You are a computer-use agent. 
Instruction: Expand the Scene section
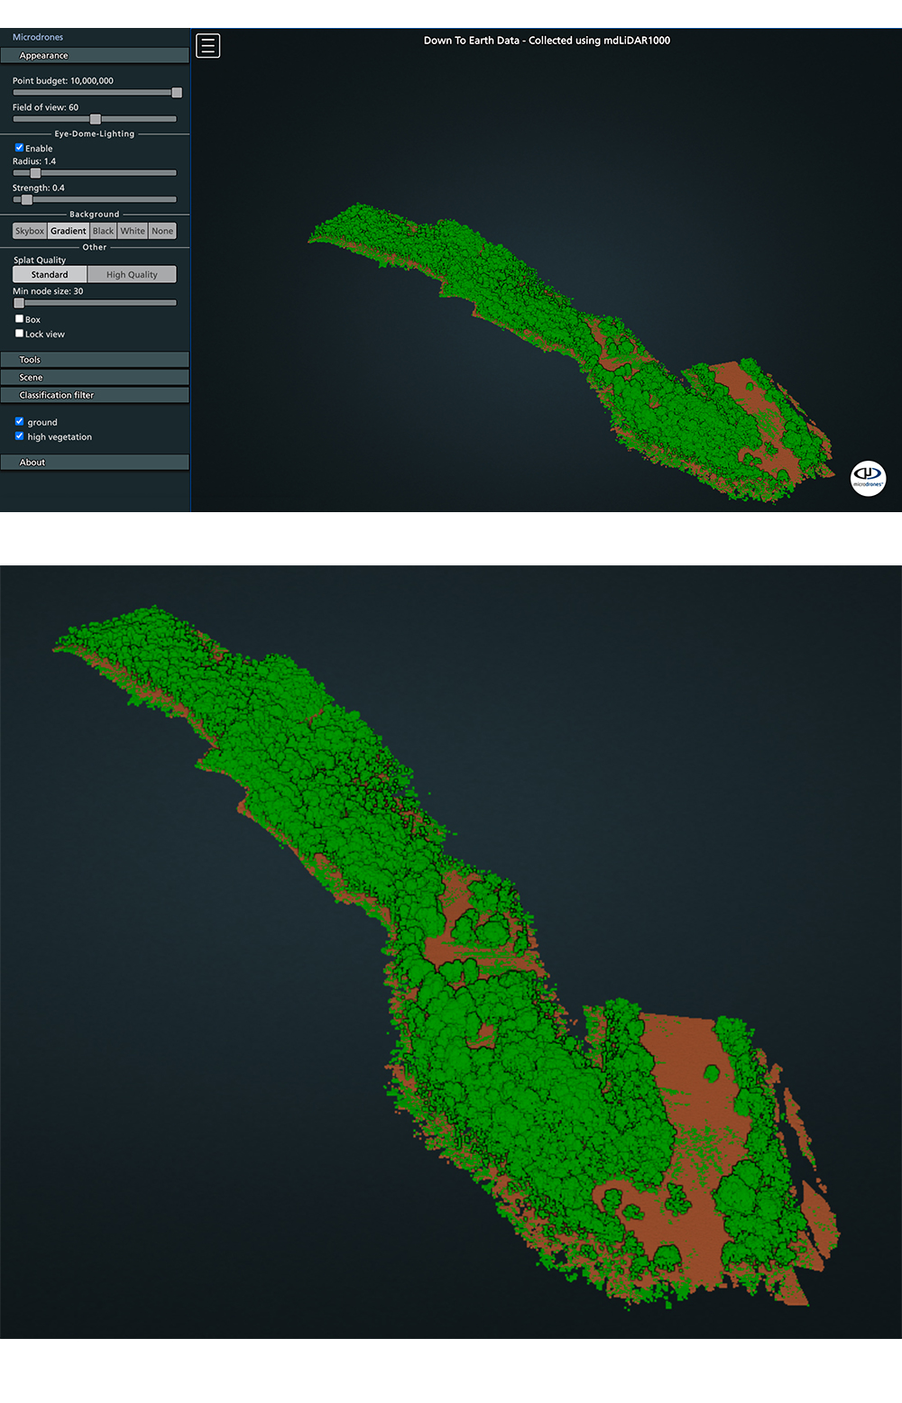(x=95, y=378)
